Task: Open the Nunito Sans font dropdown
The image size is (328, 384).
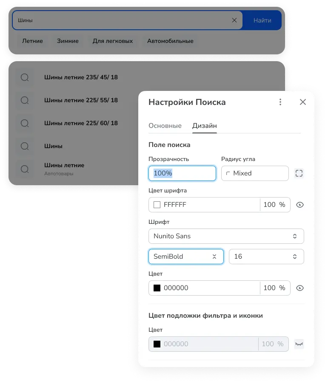Action: click(226, 236)
